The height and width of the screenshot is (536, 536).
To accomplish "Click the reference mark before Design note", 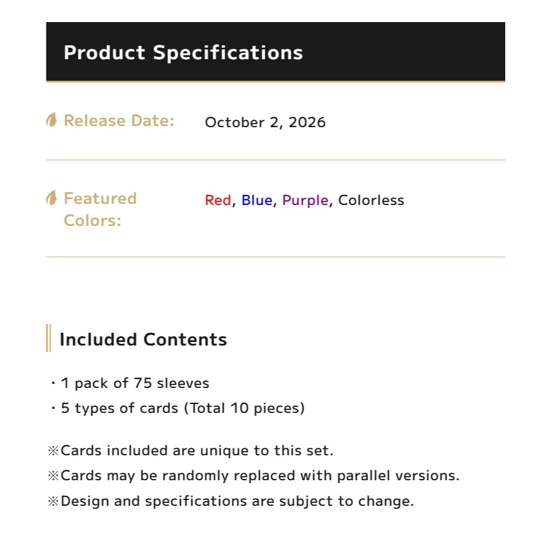I will pyautogui.click(x=53, y=502).
